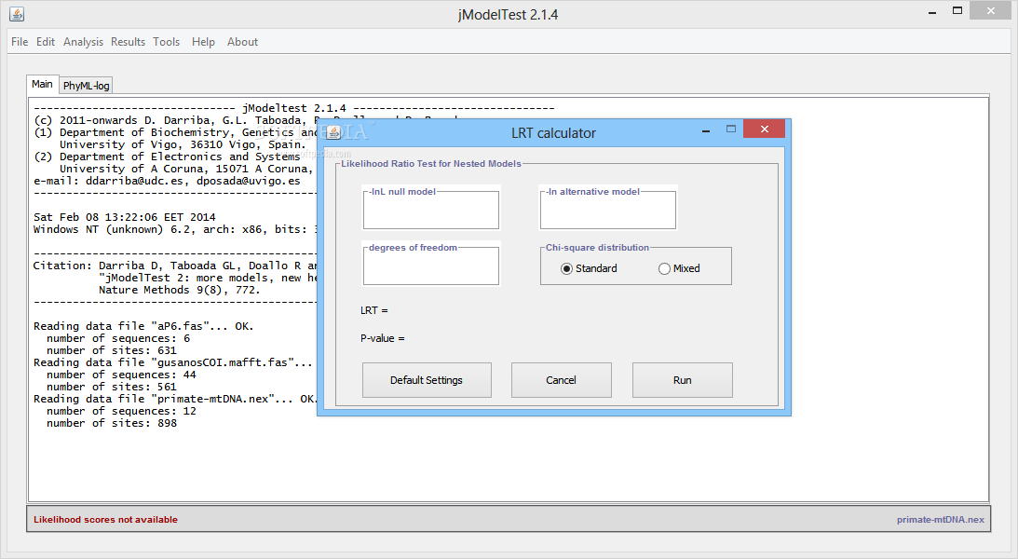Screen dimensions: 1018x559
Task: Click 'Likelihood scores not available' status text
Action: [x=105, y=519]
